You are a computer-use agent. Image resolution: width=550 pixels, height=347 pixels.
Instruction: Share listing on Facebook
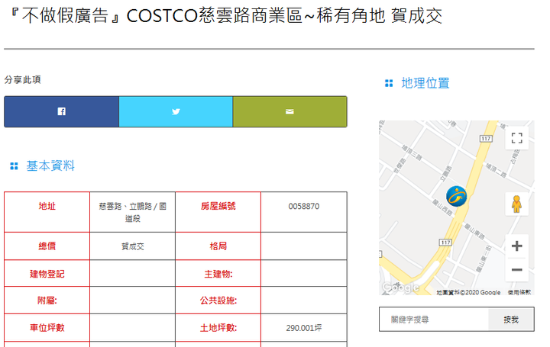pos(61,111)
